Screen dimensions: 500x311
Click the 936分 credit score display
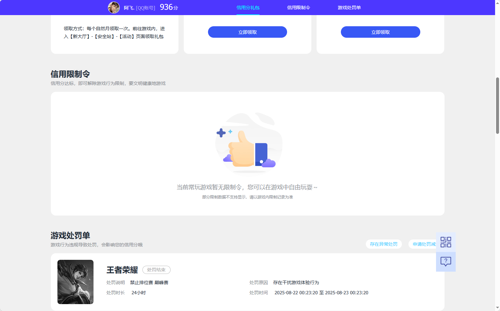[x=168, y=7]
